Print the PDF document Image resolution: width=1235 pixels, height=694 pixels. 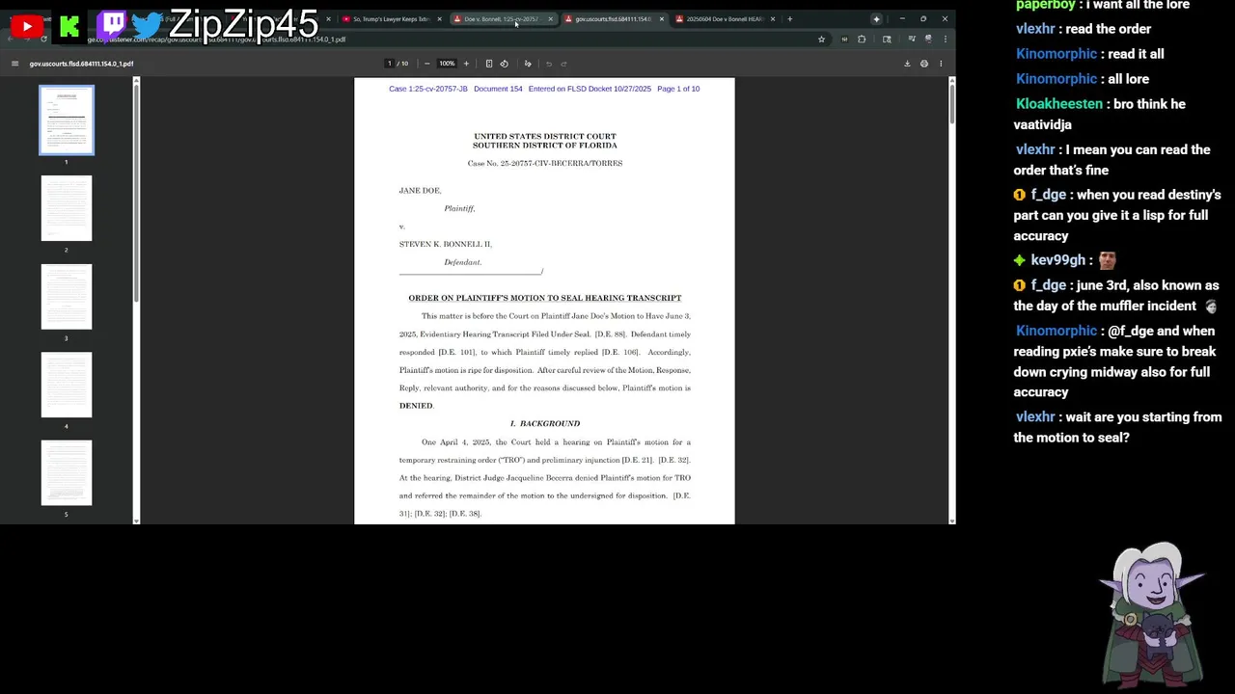[924, 64]
